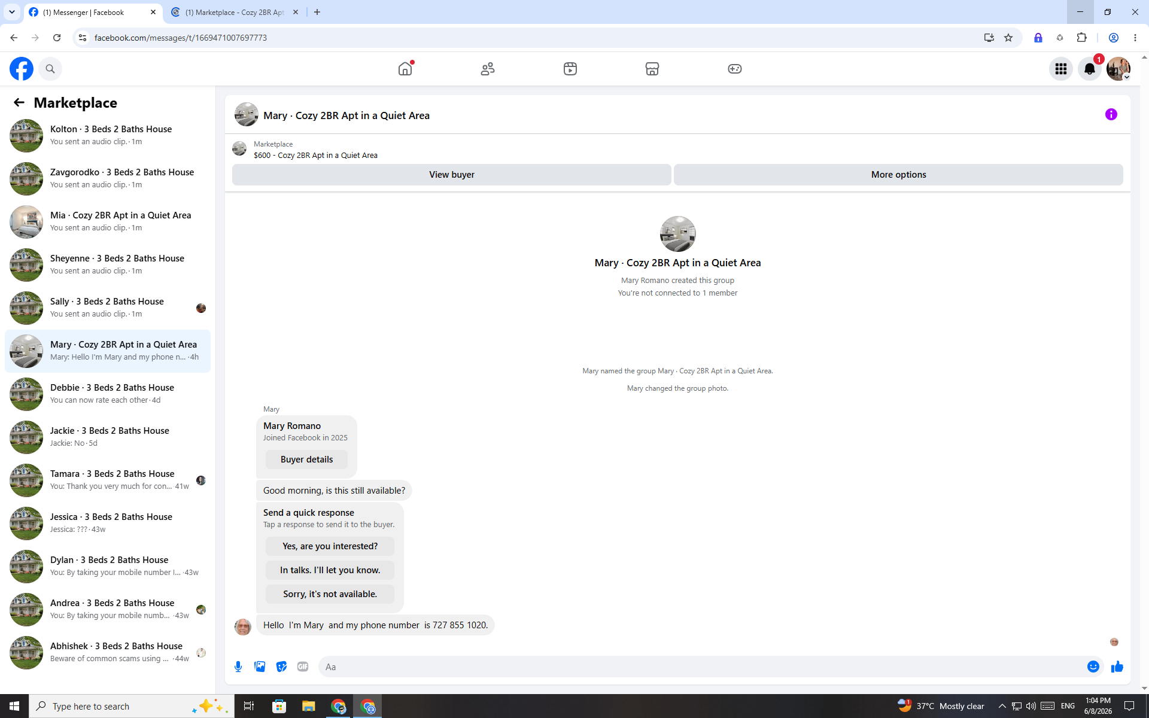Open the volume control in system tray
Screen dimensions: 1149x718
[x=1031, y=706]
